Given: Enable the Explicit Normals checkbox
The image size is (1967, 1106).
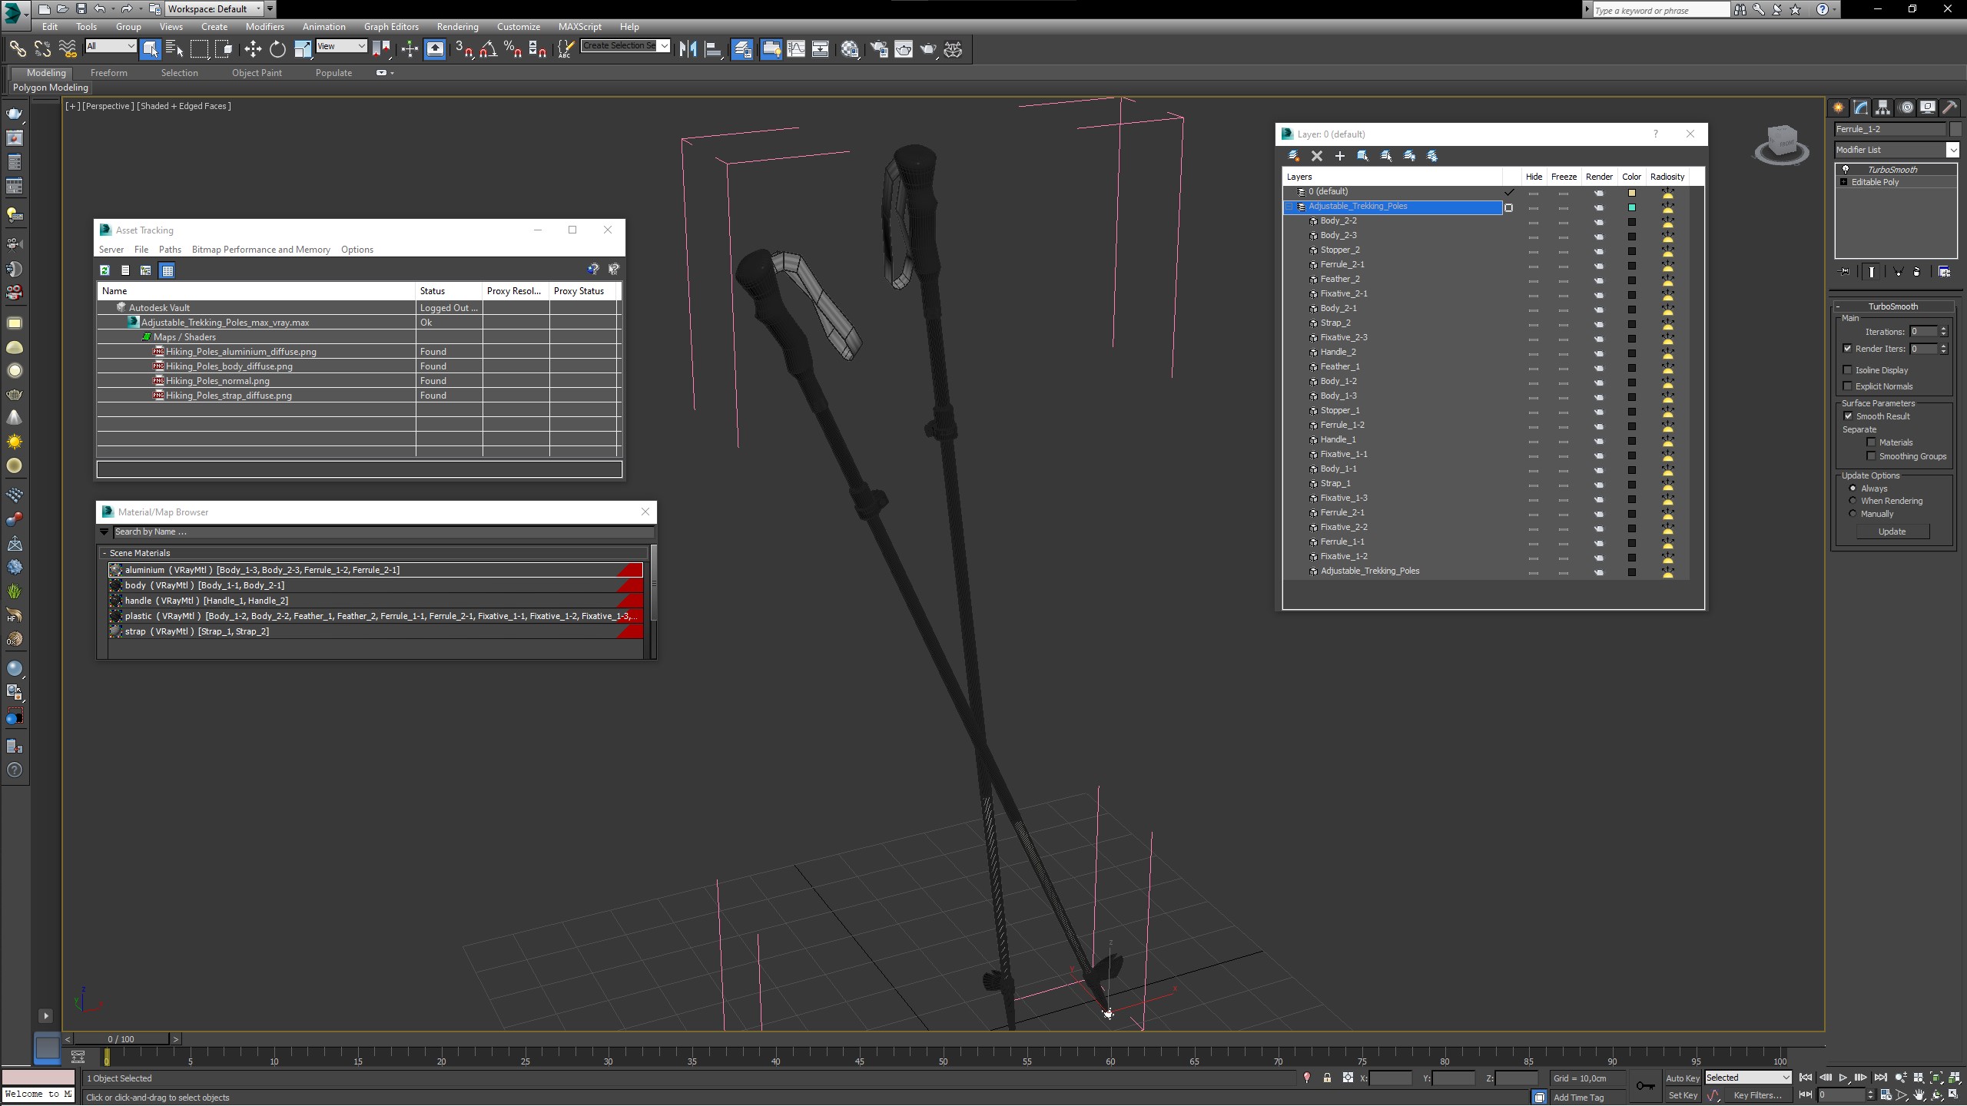Looking at the screenshot, I should [x=1848, y=386].
